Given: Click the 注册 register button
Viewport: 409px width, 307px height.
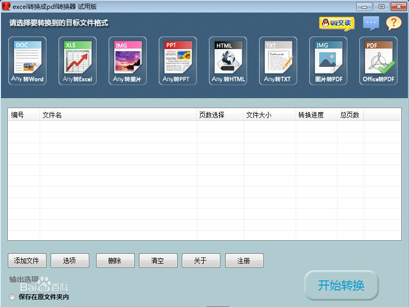Looking at the screenshot, I should [244, 261].
